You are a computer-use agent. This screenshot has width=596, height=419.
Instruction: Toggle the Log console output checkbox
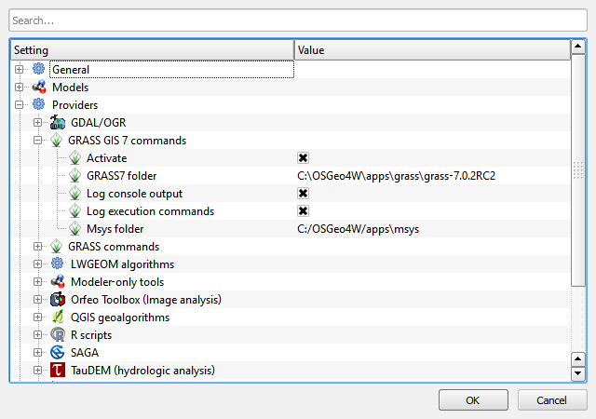303,194
